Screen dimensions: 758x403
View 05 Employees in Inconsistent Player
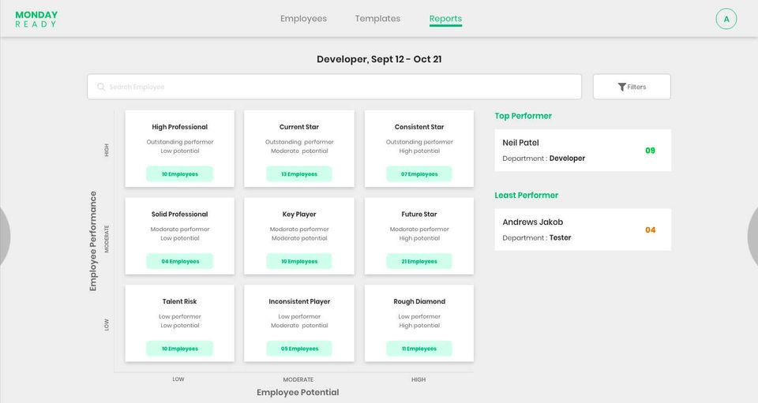(x=299, y=349)
